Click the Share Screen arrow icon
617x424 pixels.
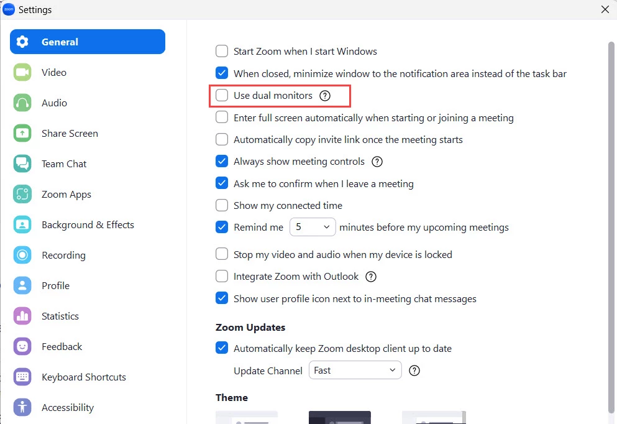tap(22, 134)
